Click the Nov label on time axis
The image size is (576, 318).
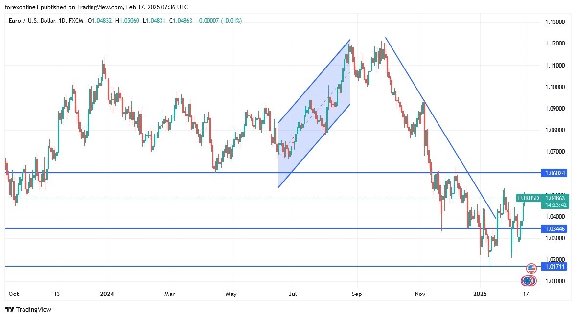(419, 294)
